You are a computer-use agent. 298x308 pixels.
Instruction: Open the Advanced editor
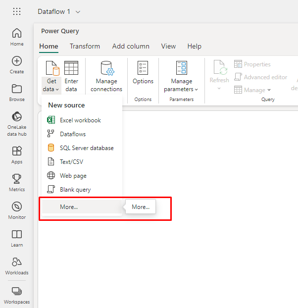[x=260, y=77]
